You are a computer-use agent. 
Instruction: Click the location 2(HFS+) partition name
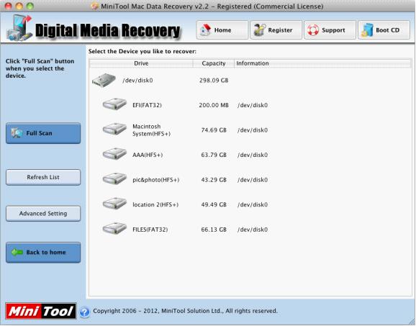(x=155, y=204)
